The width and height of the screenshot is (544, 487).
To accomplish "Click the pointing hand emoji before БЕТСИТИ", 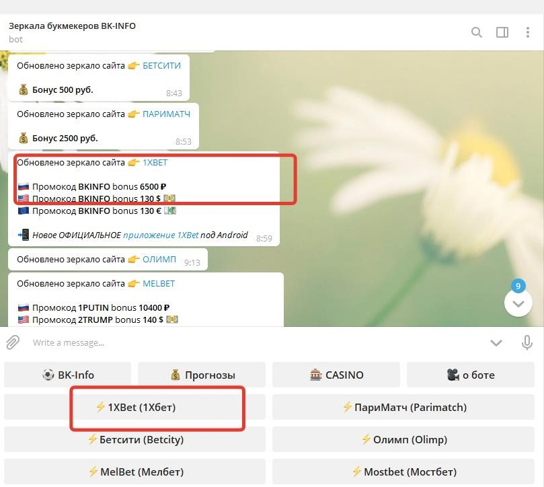I will click(134, 66).
